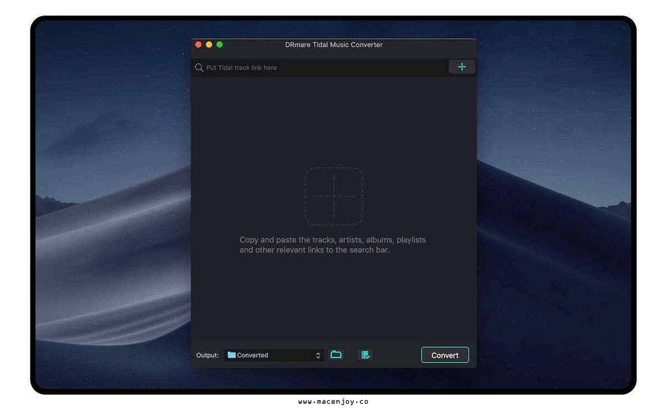Click the plus add-link button
This screenshot has width=666, height=408.
point(462,67)
